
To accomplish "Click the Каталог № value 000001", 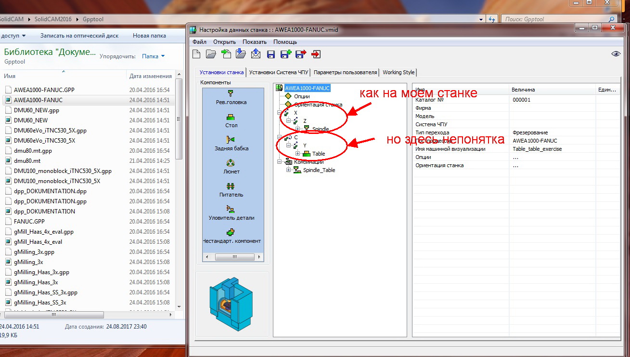I will pos(522,100).
